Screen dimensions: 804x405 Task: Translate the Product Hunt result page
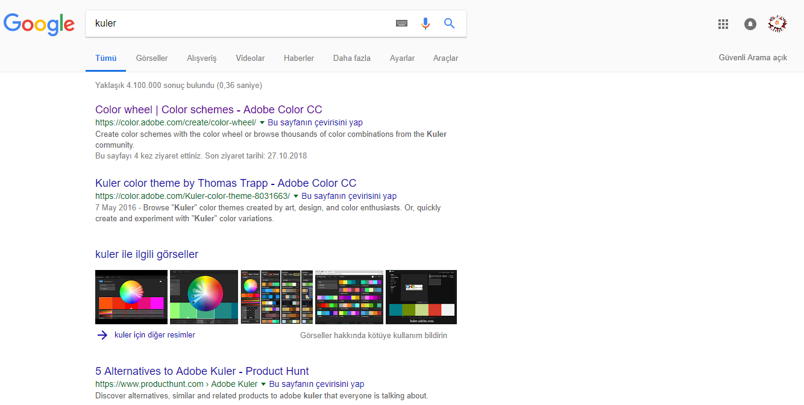coord(316,384)
